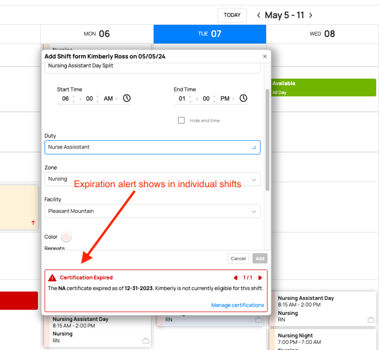This screenshot has width=379, height=350.
Task: Click the Add button in dialog
Action: tap(260, 259)
